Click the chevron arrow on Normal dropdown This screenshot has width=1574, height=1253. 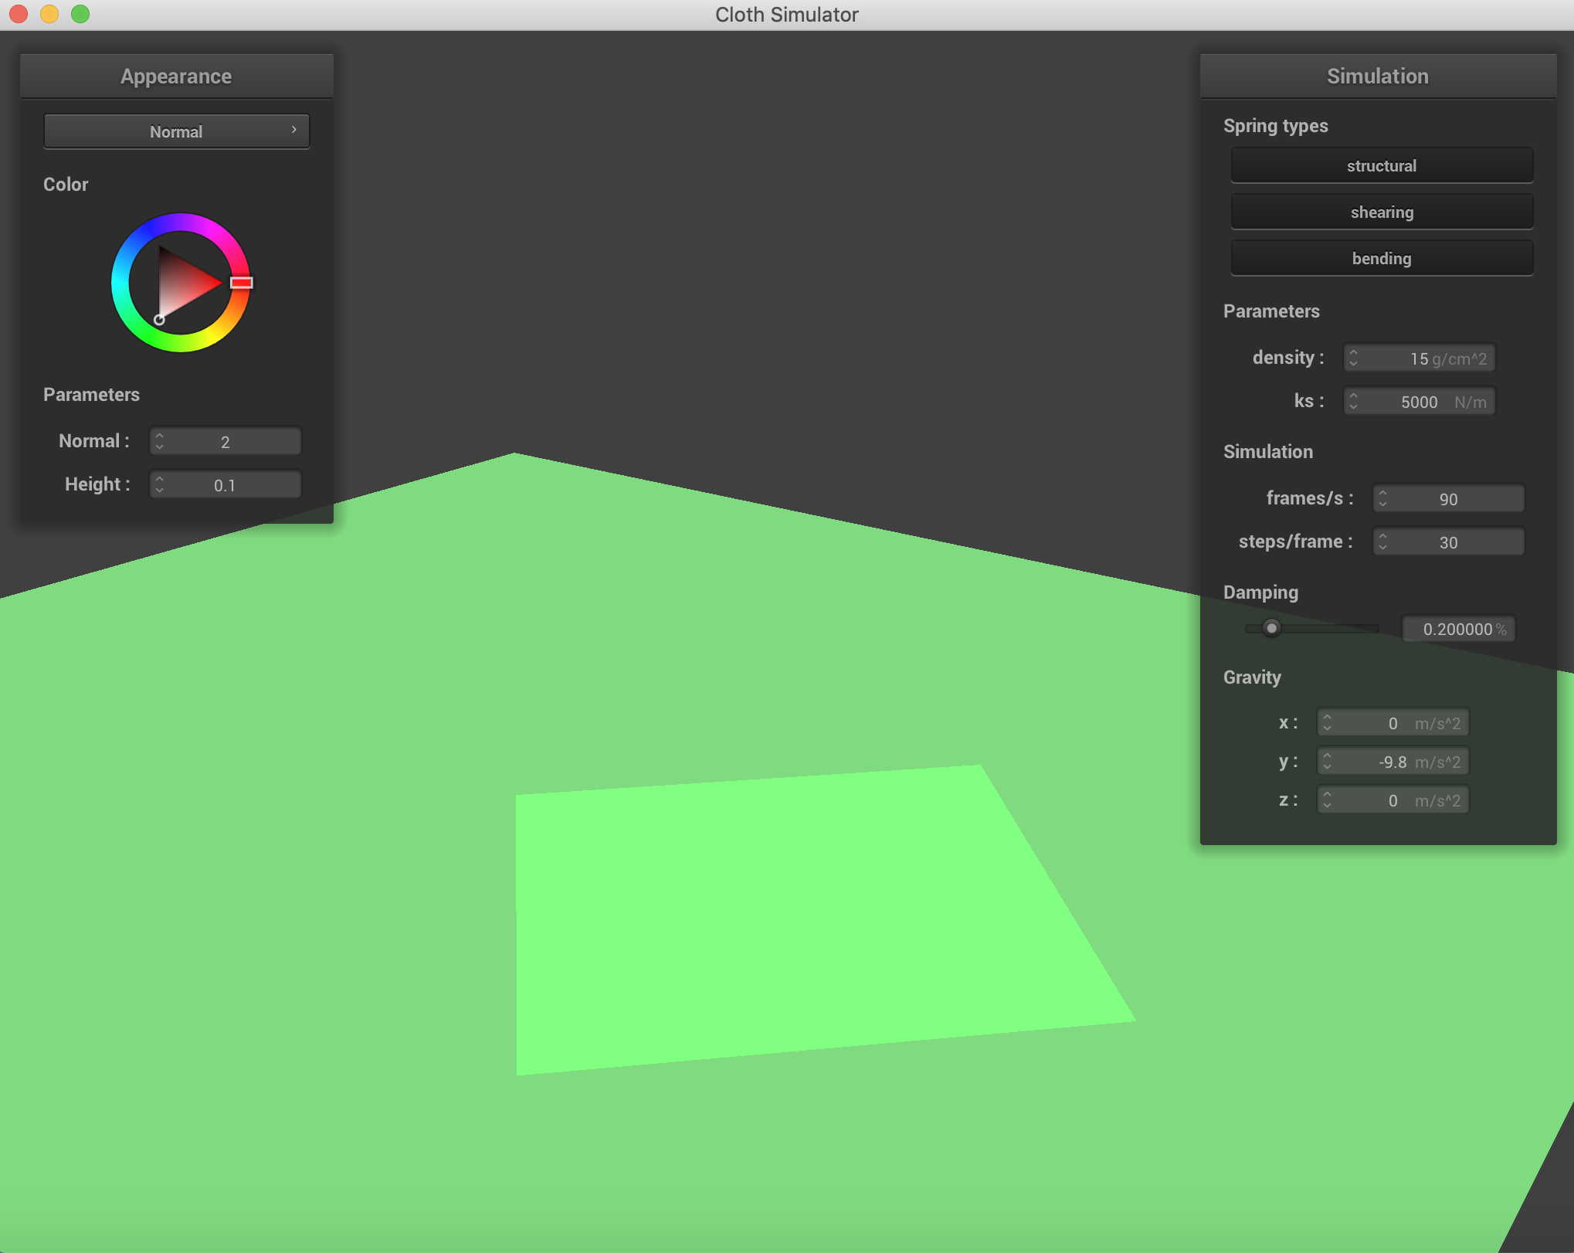[x=294, y=130]
